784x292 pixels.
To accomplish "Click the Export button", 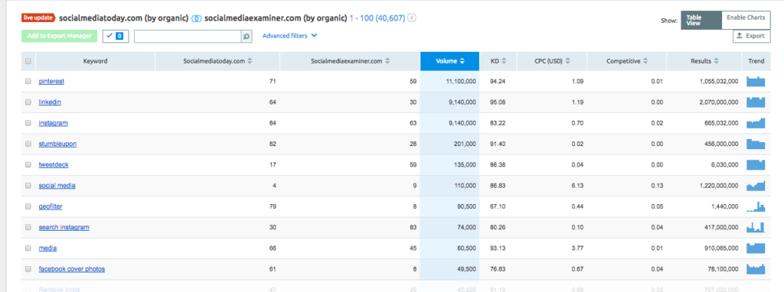I will coord(752,36).
